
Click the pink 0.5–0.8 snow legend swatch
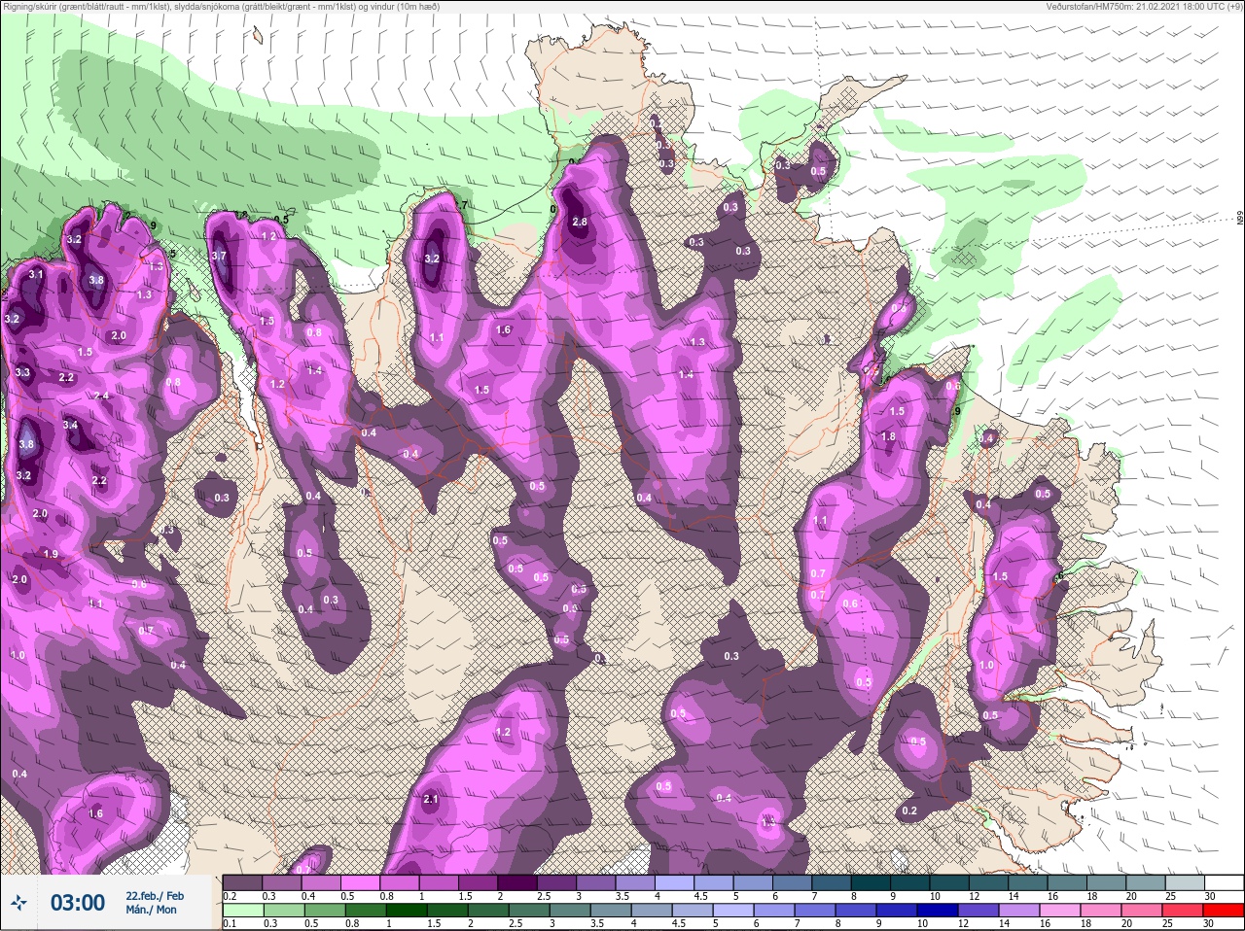pyautogui.click(x=361, y=882)
